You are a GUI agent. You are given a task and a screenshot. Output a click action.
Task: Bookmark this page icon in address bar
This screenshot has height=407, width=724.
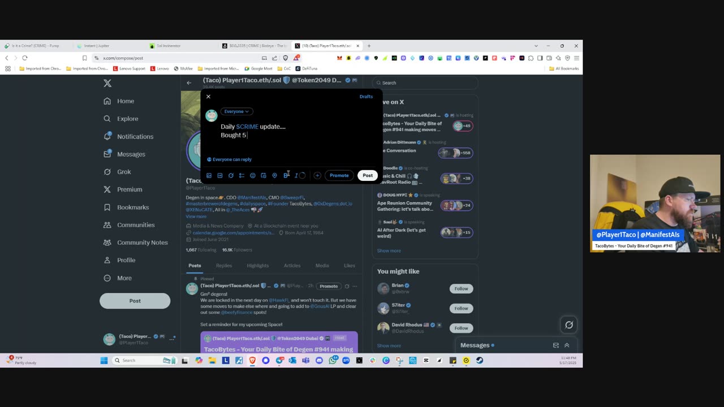pos(84,58)
